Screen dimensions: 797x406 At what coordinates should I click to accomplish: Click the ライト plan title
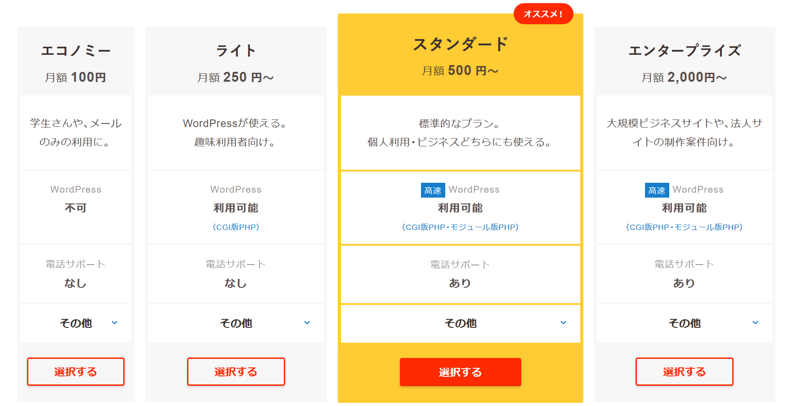pyautogui.click(x=236, y=51)
